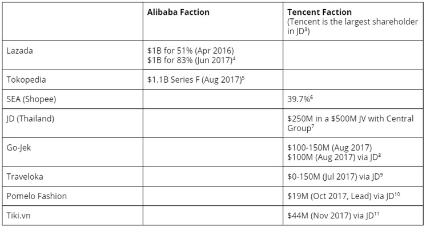Click the $1B for 51% (Apr 2016) text
This screenshot has width=426, height=227.
[x=191, y=51]
